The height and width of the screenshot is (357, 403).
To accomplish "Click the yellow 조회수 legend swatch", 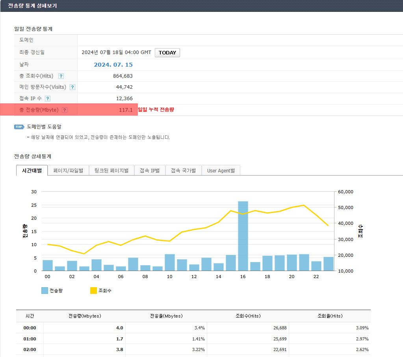I will pyautogui.click(x=93, y=290).
